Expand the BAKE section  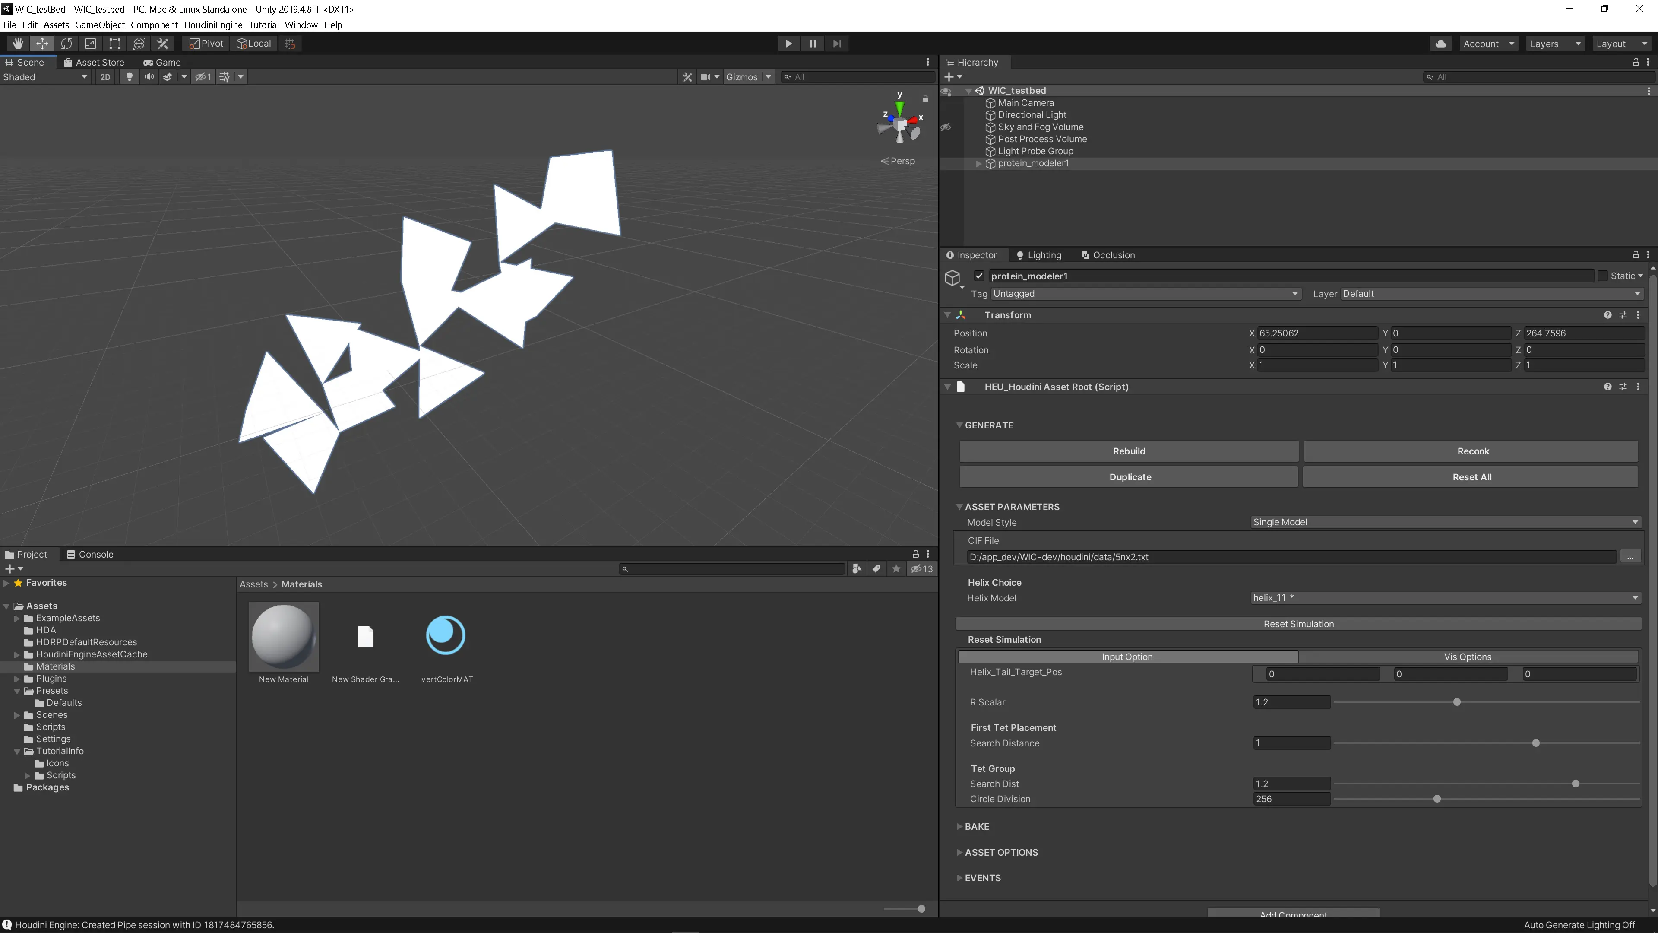point(959,826)
